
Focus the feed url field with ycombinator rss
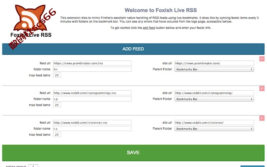[x=92, y=63]
